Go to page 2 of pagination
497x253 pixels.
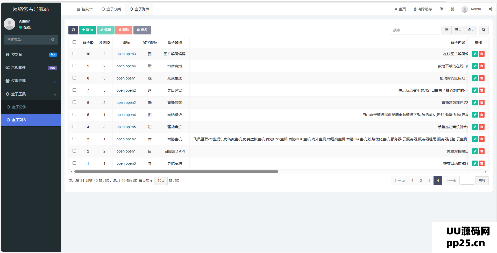pos(421,180)
